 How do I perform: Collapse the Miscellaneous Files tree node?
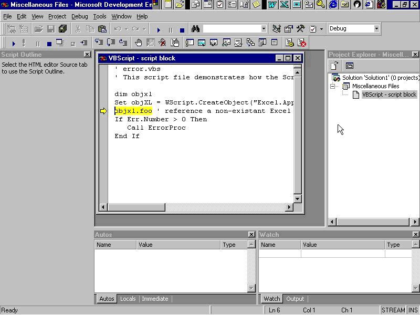(333, 86)
